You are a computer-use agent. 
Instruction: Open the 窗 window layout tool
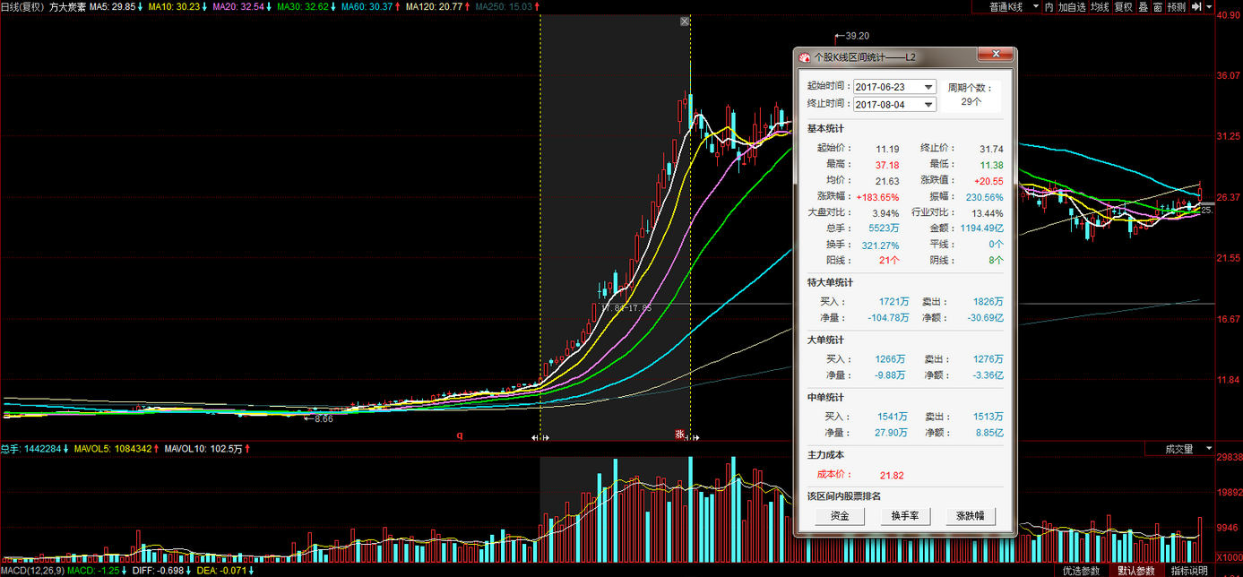point(1158,7)
